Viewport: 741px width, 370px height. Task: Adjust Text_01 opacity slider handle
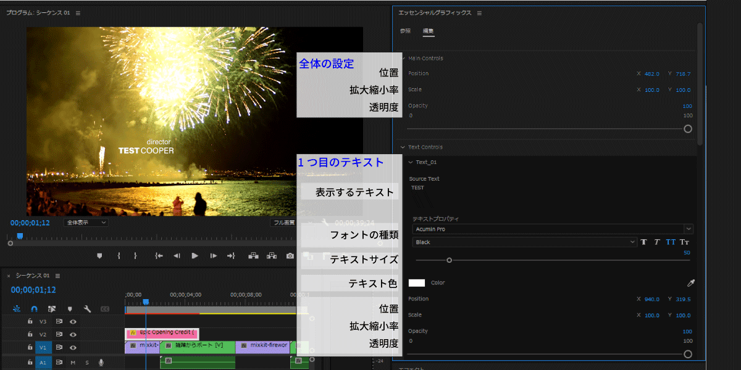(x=688, y=354)
